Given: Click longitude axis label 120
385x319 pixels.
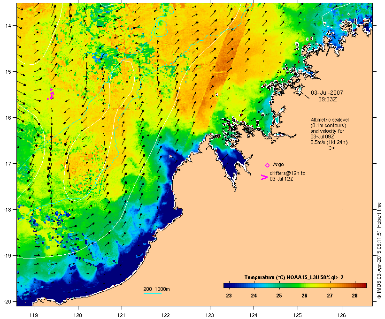Looking at the screenshot, I should [78, 315].
